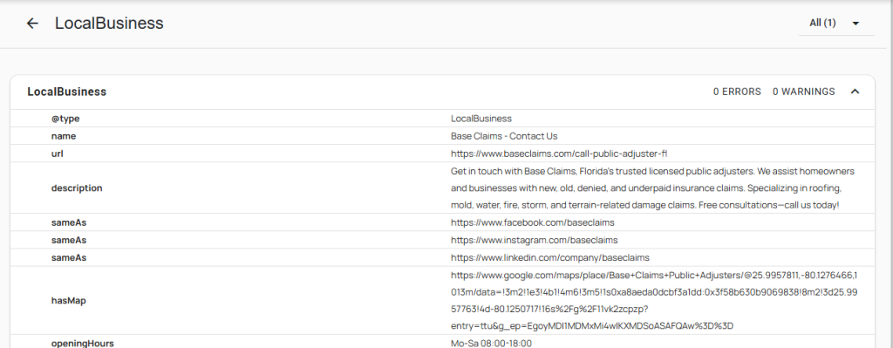Select sameAs label in the LinkedIn row

69,257
